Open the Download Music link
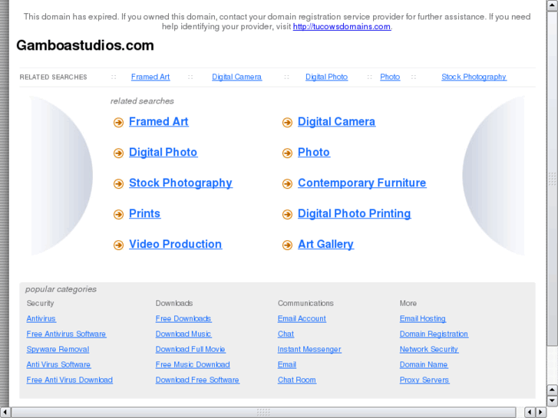 (x=183, y=334)
